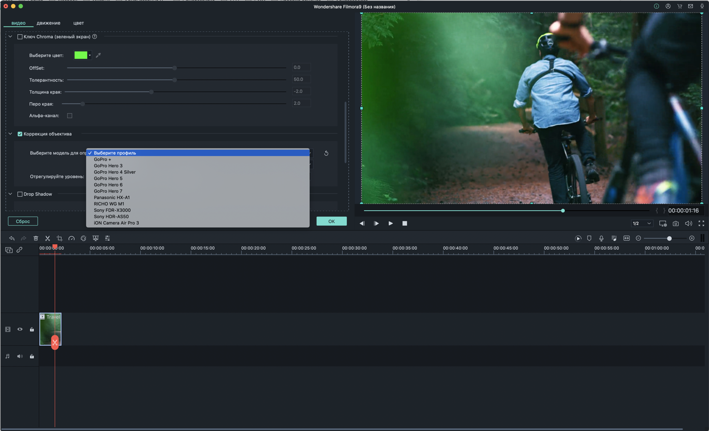Select RICHO WG M1 from profile list
Viewport: 709px width, 431px height.
point(198,204)
